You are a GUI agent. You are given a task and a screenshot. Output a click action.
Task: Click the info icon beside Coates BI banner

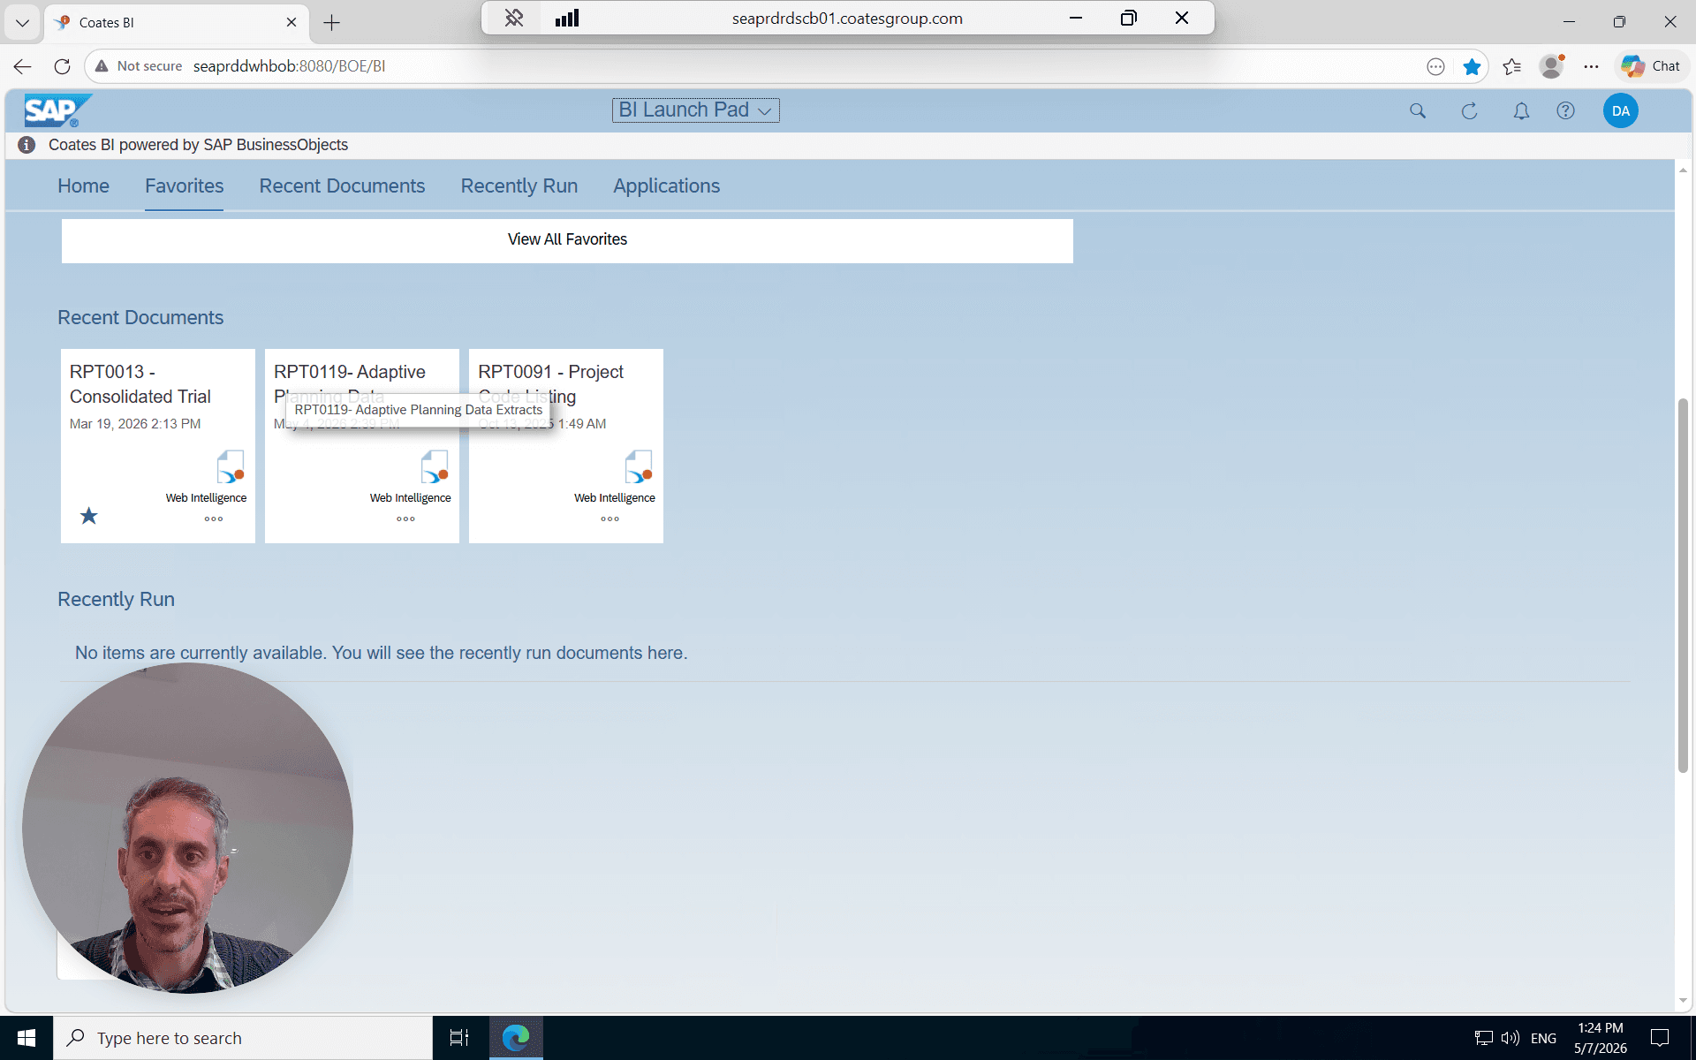point(26,145)
